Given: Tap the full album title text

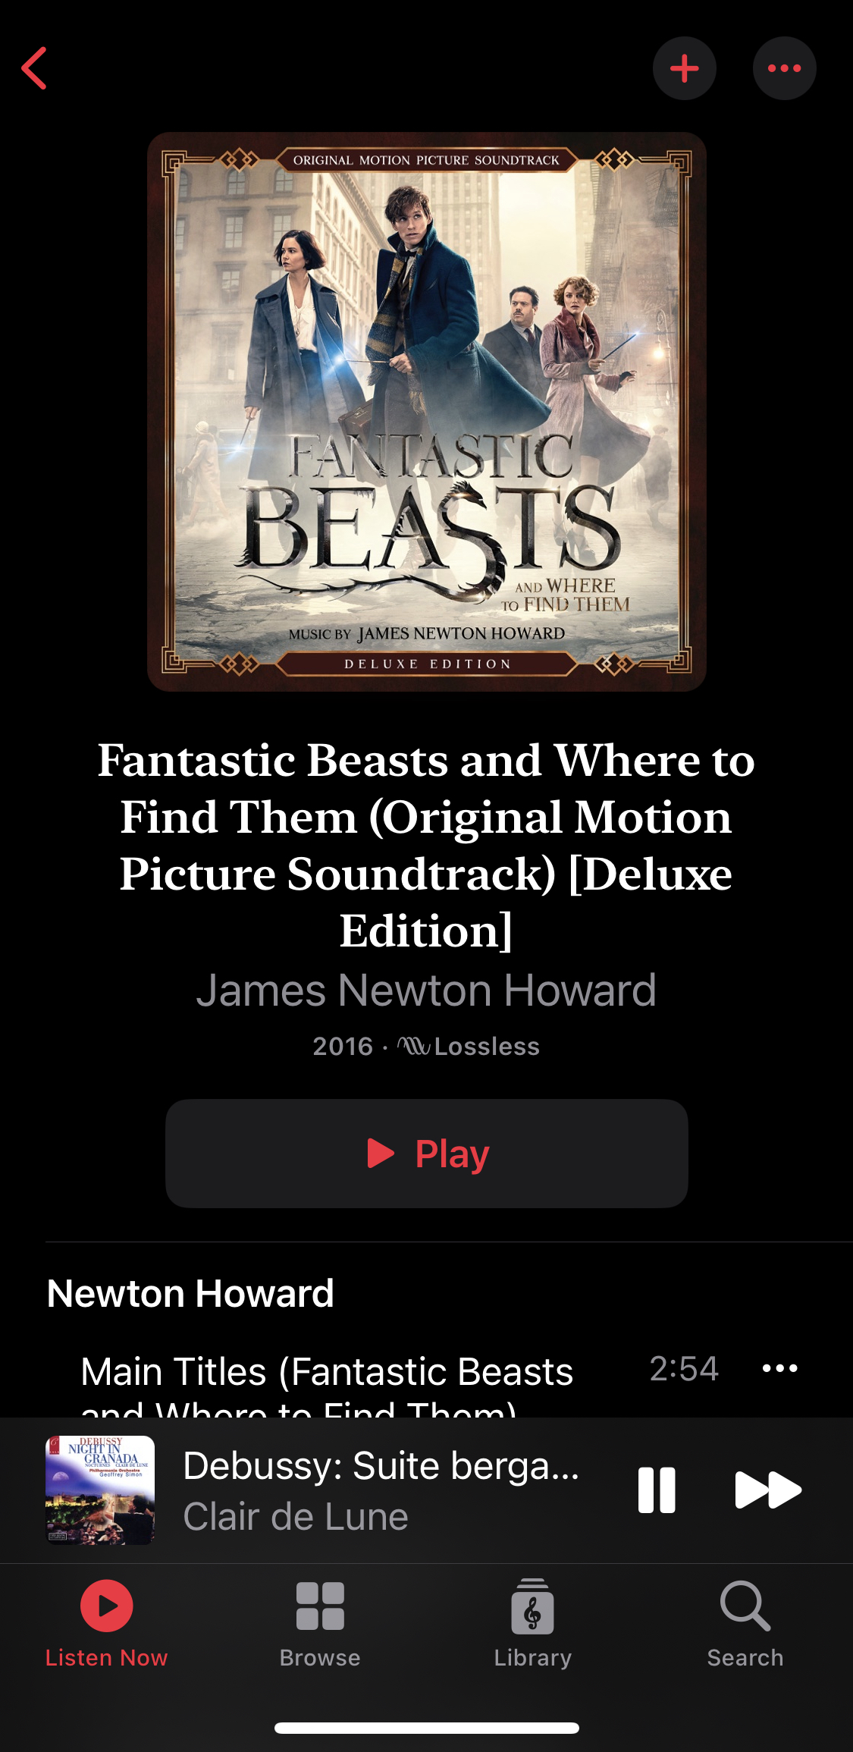Looking at the screenshot, I should 426,845.
